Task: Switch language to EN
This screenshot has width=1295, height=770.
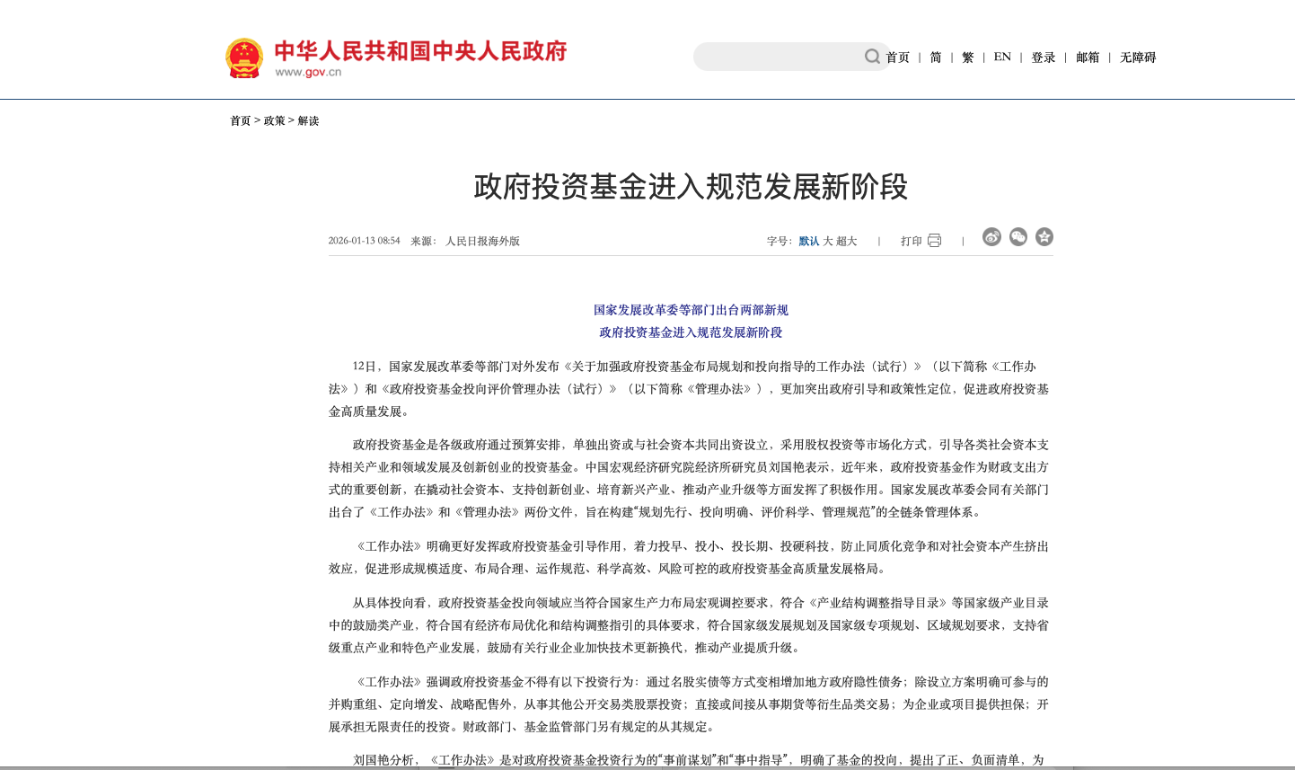Action: pyautogui.click(x=1002, y=58)
